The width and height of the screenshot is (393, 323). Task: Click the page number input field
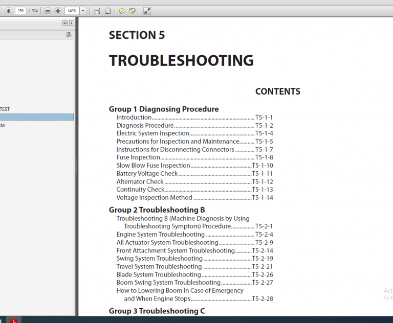[20, 11]
